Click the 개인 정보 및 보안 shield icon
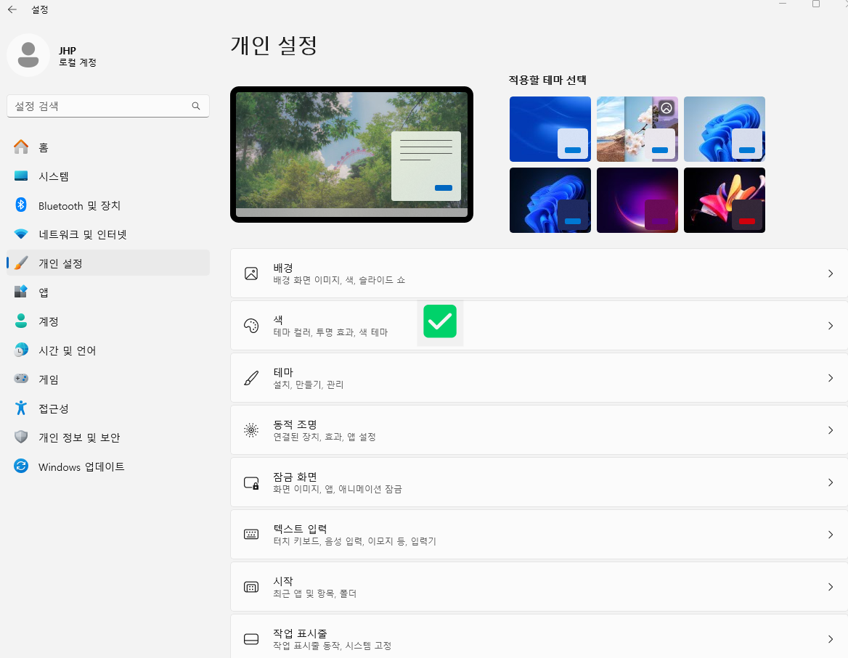Viewport: 848px width, 658px height. coord(21,437)
